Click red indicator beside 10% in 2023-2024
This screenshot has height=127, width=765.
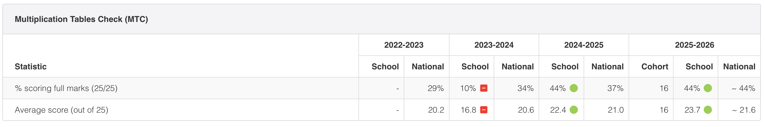(x=484, y=88)
